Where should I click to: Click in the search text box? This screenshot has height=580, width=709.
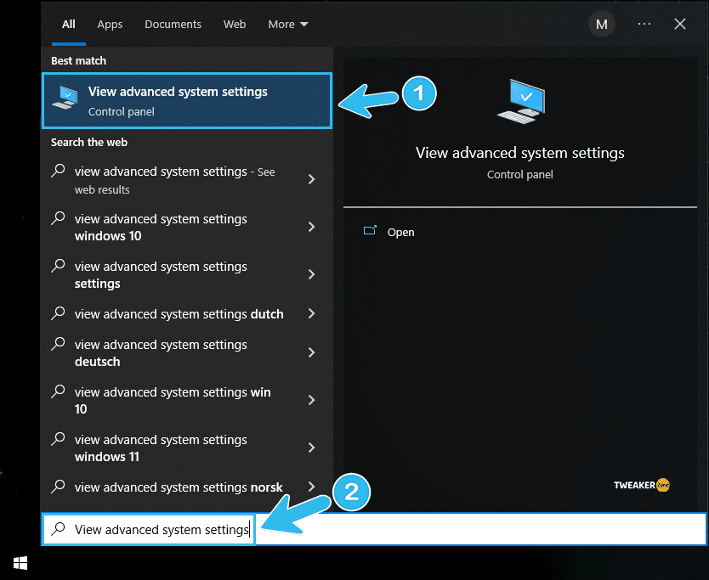click(374, 529)
